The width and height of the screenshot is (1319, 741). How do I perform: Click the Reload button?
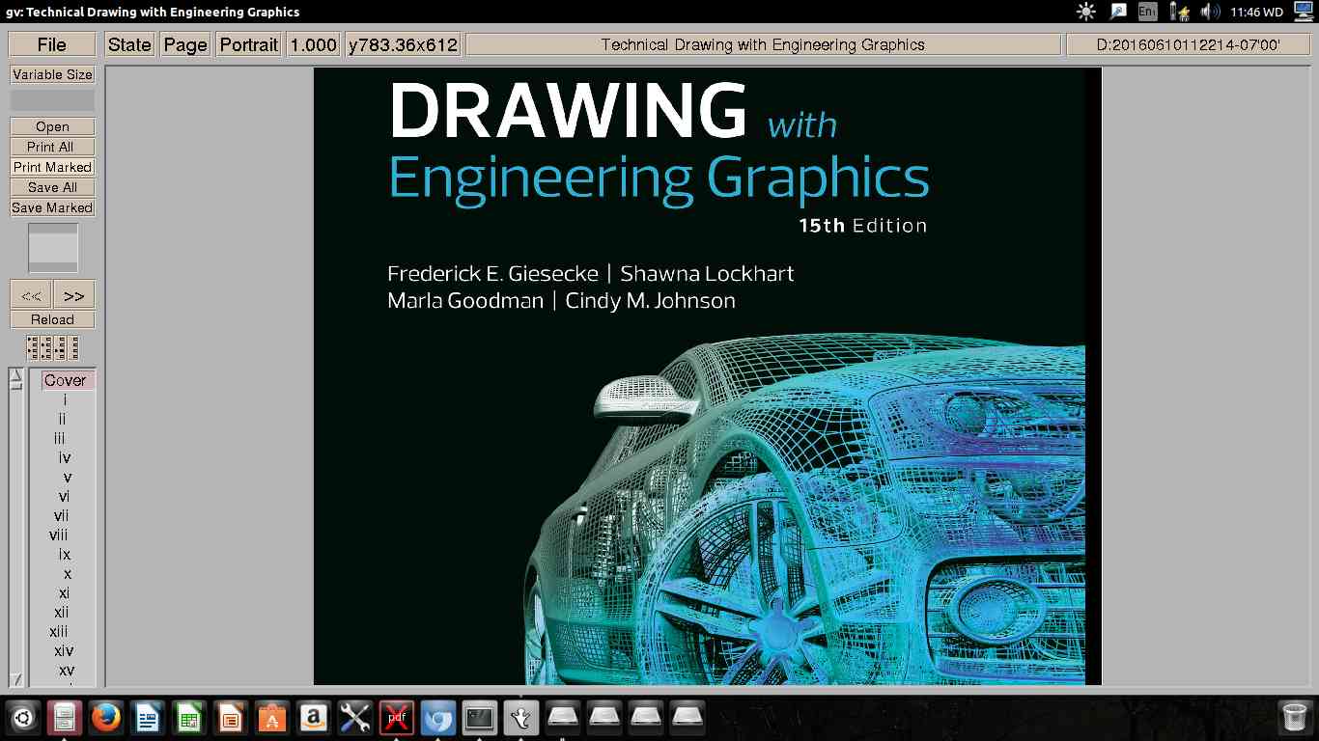[x=52, y=319]
